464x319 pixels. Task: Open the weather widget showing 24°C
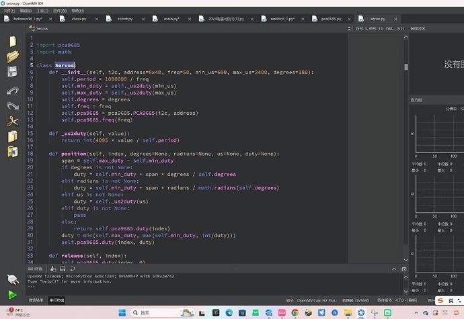tap(17, 312)
